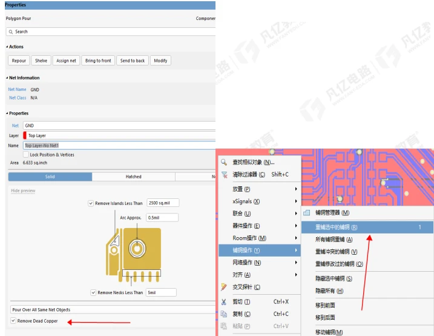Click the Arc Approx 0.5mil field
The width and height of the screenshot is (434, 336).
pos(162,218)
